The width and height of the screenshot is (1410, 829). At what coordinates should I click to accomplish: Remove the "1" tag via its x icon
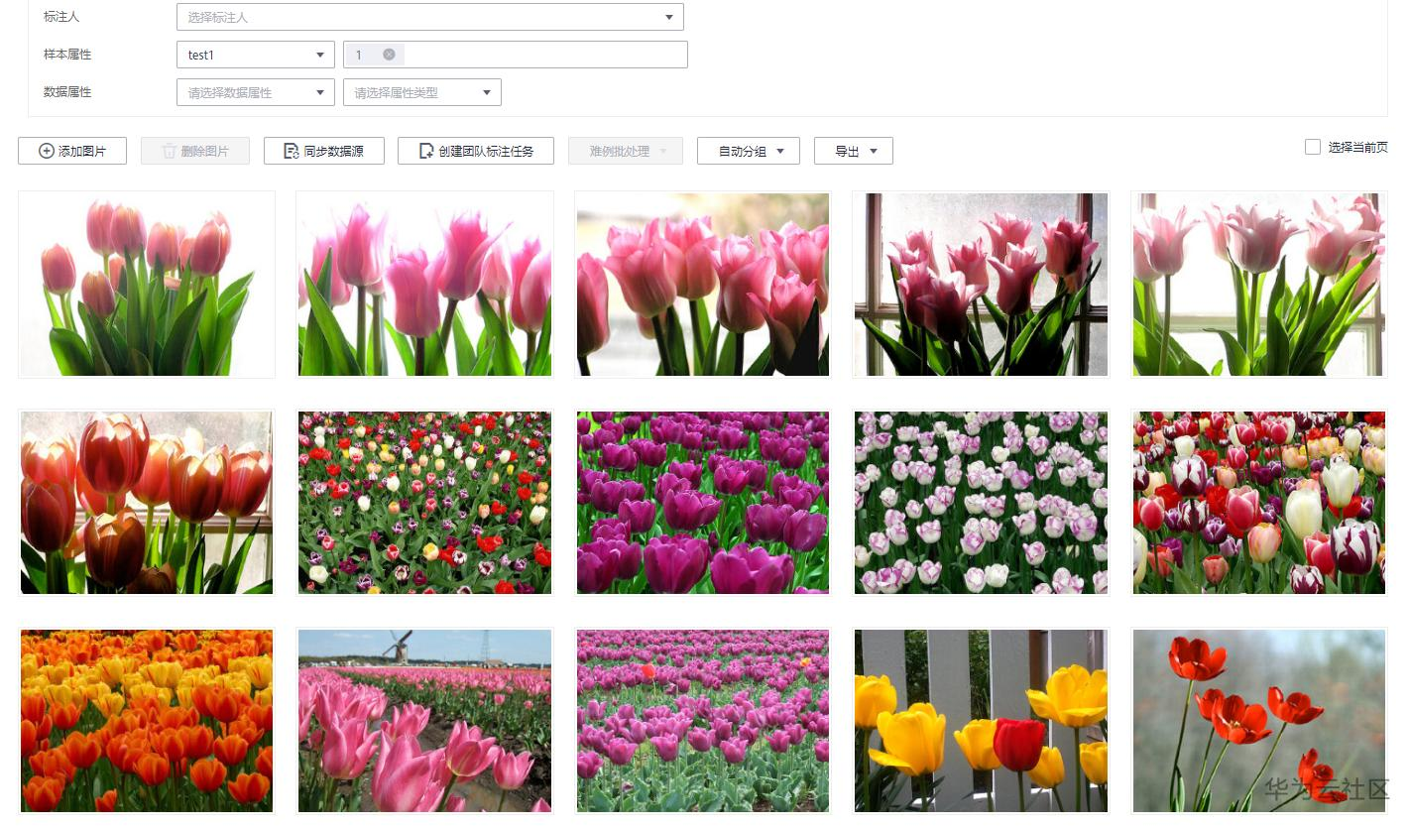[389, 55]
